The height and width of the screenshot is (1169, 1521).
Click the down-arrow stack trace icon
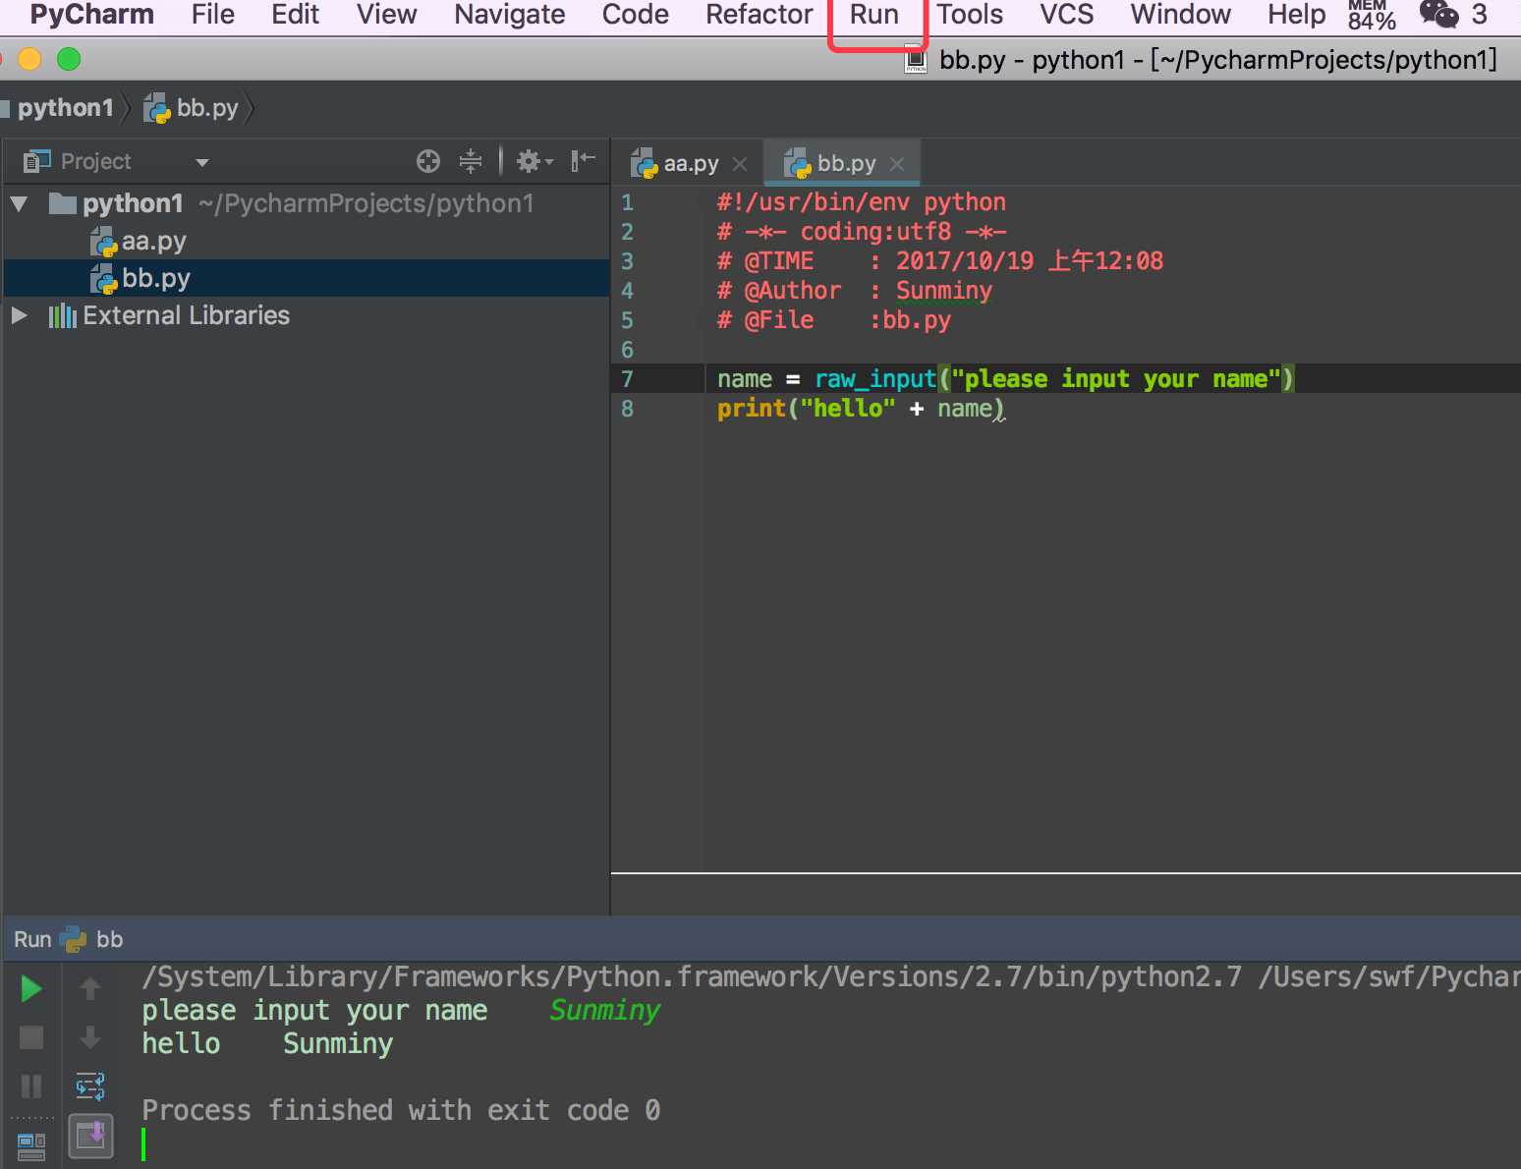(90, 1037)
